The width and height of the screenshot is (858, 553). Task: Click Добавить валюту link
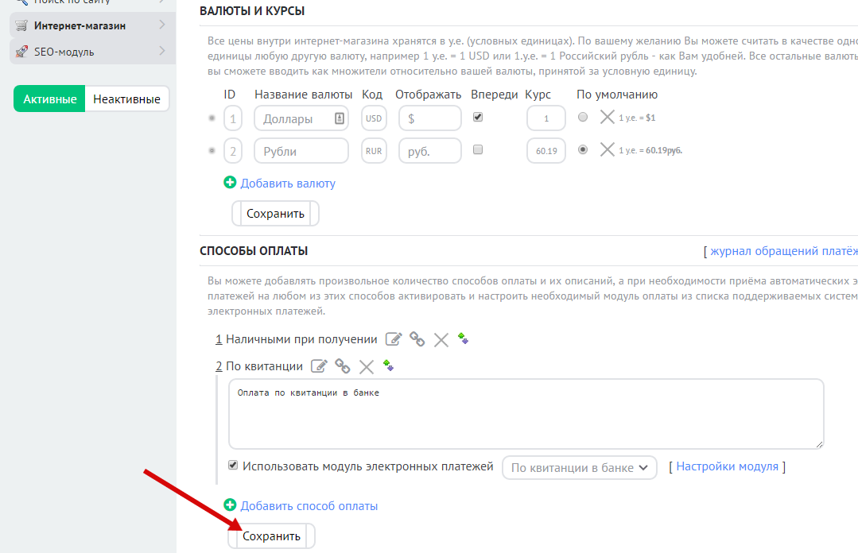click(287, 183)
